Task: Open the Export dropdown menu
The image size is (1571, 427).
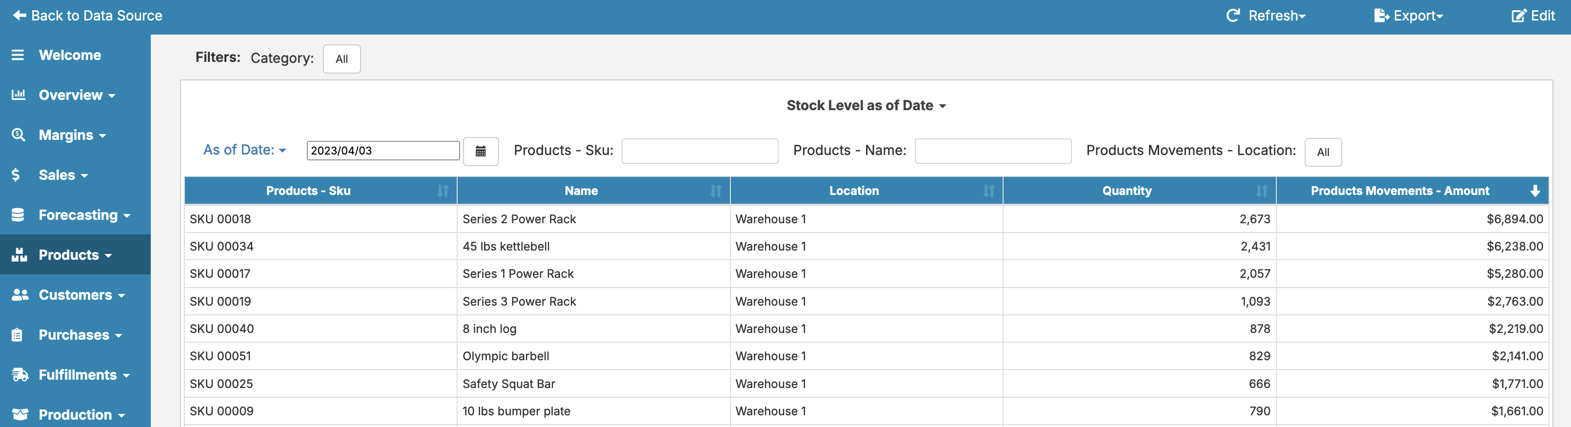Action: click(1408, 15)
